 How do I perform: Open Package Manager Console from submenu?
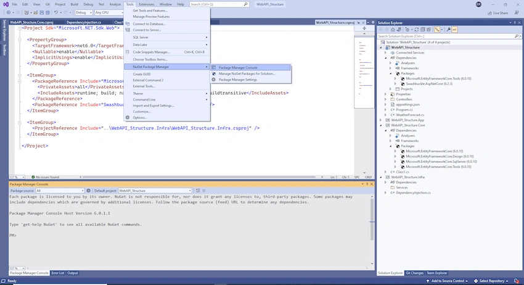(250, 68)
